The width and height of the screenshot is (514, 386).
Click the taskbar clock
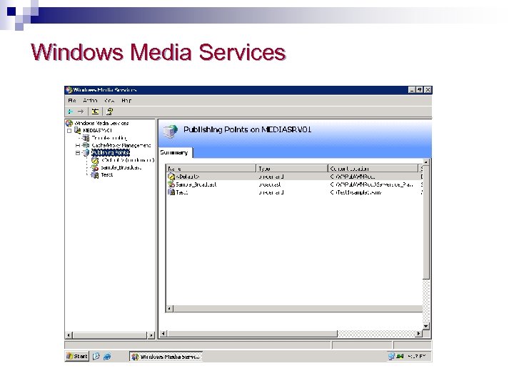tap(417, 357)
